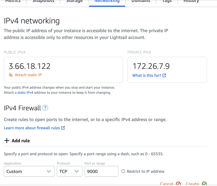Click the Attach static IP link icon
Image resolution: width=217 pixels, height=186 pixels.
click(x=11, y=75)
